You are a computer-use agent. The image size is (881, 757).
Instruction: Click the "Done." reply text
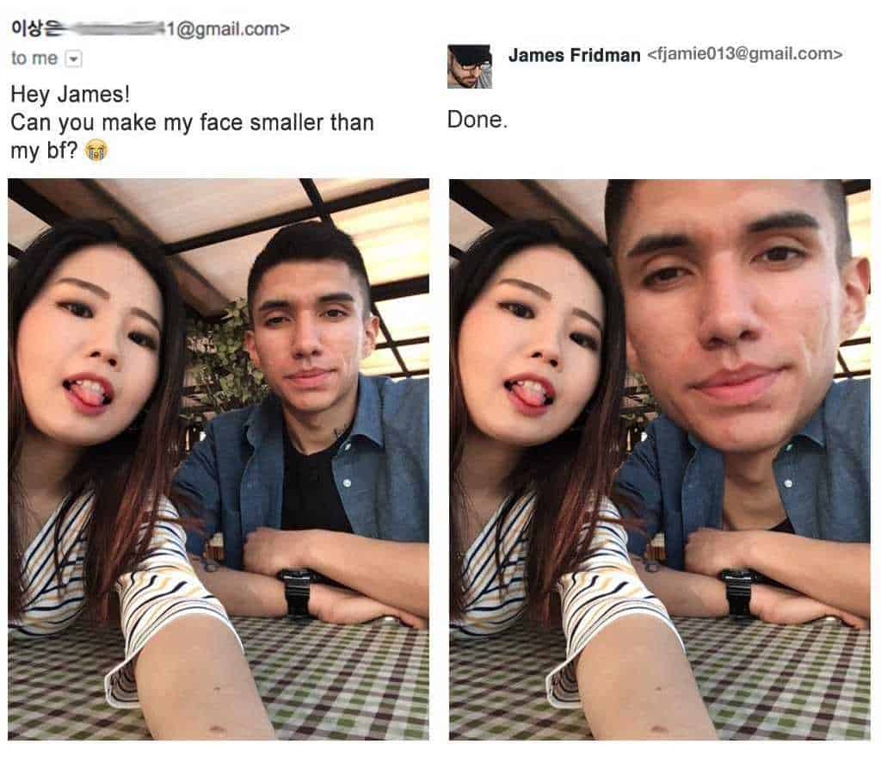[x=477, y=119]
